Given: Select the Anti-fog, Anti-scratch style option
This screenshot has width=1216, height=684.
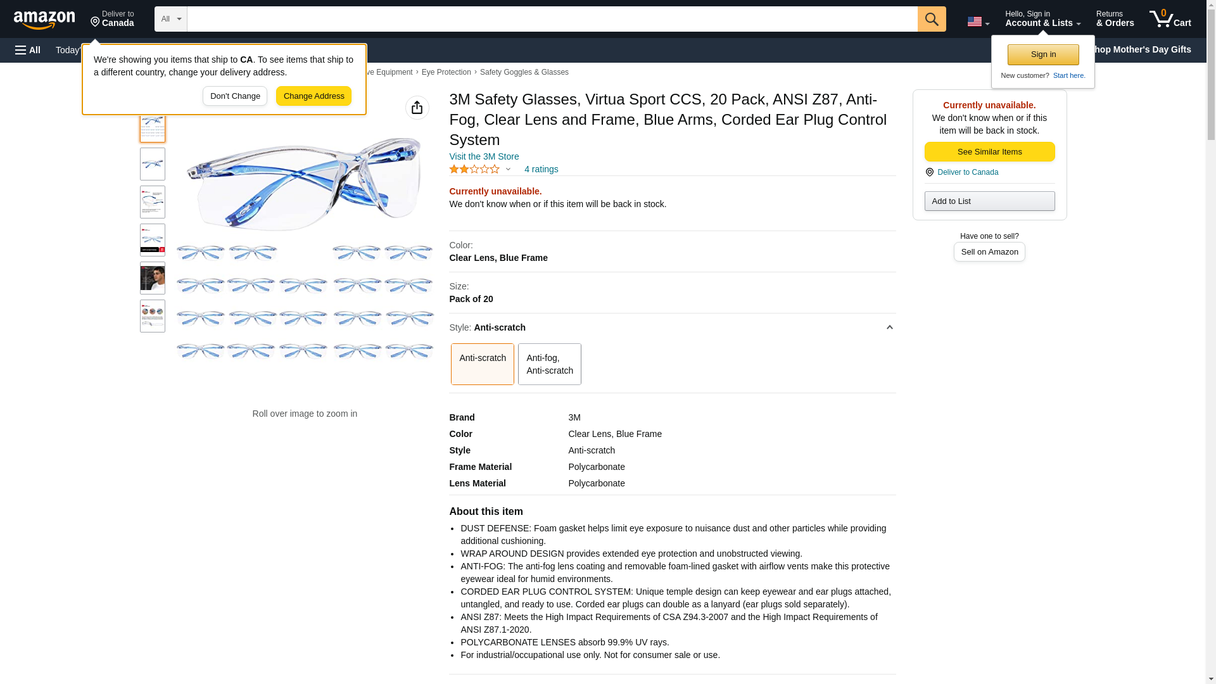Looking at the screenshot, I should (x=549, y=364).
